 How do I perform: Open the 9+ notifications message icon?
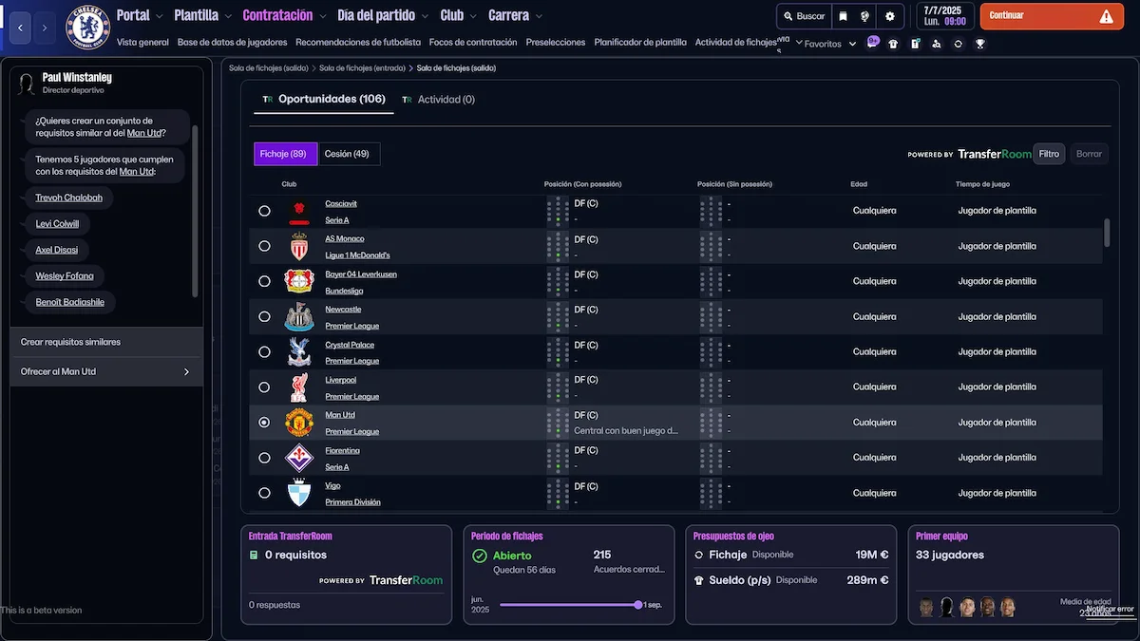(x=873, y=43)
